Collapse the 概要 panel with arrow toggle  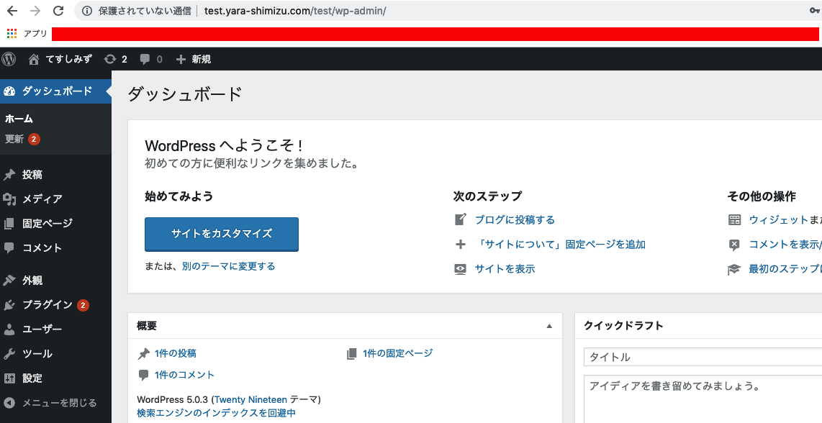[549, 326]
